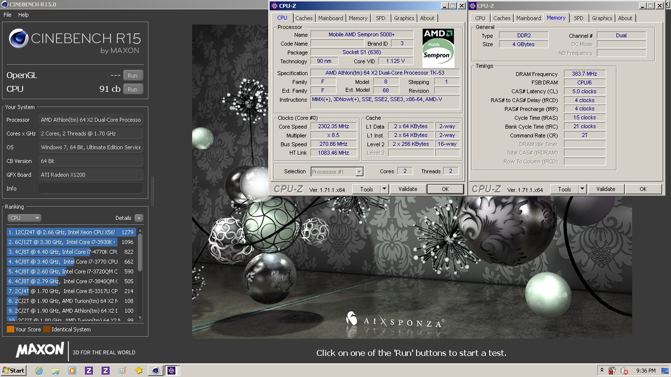
Task: Expand Tools arrow in CPU-Z Memory-tab window
Action: click(583, 189)
